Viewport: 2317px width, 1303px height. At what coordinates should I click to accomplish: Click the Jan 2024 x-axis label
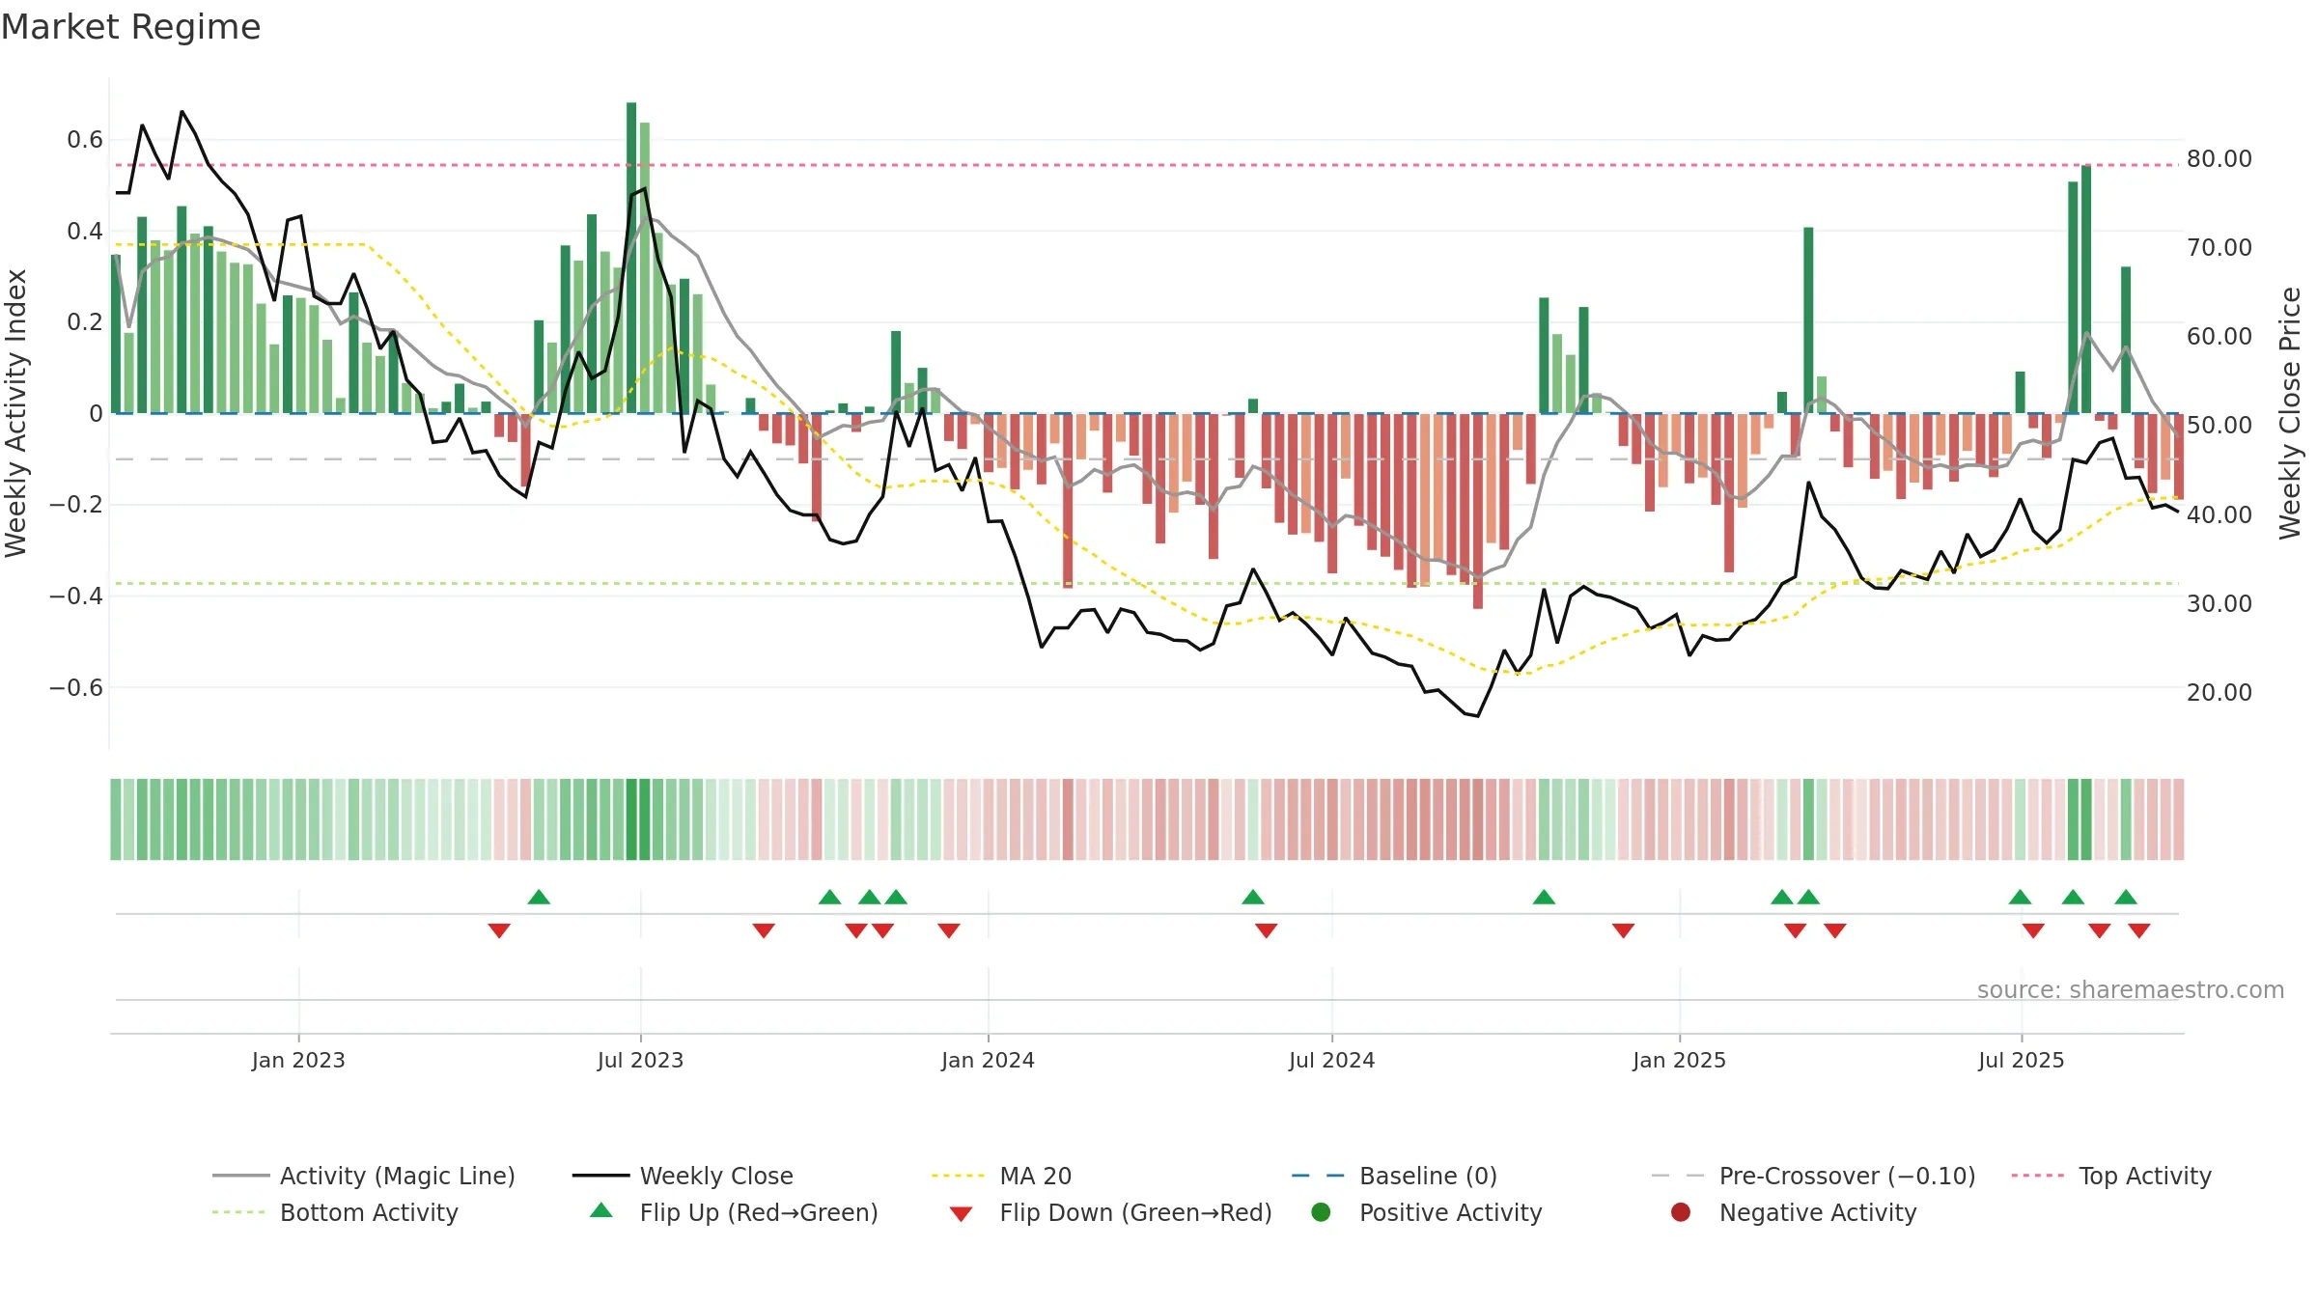click(988, 1060)
